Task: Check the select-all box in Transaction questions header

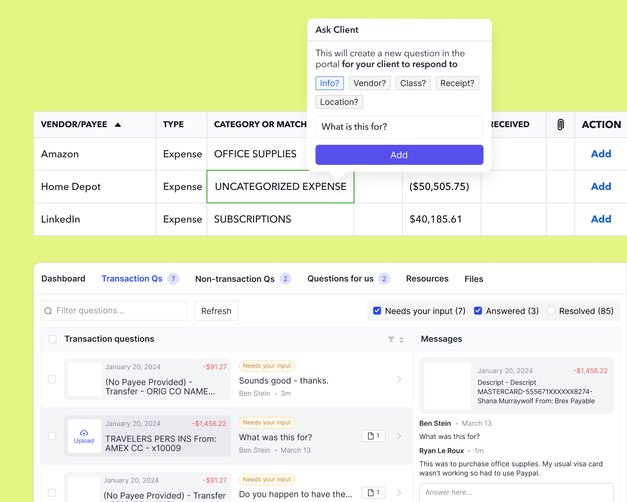Action: [52, 339]
